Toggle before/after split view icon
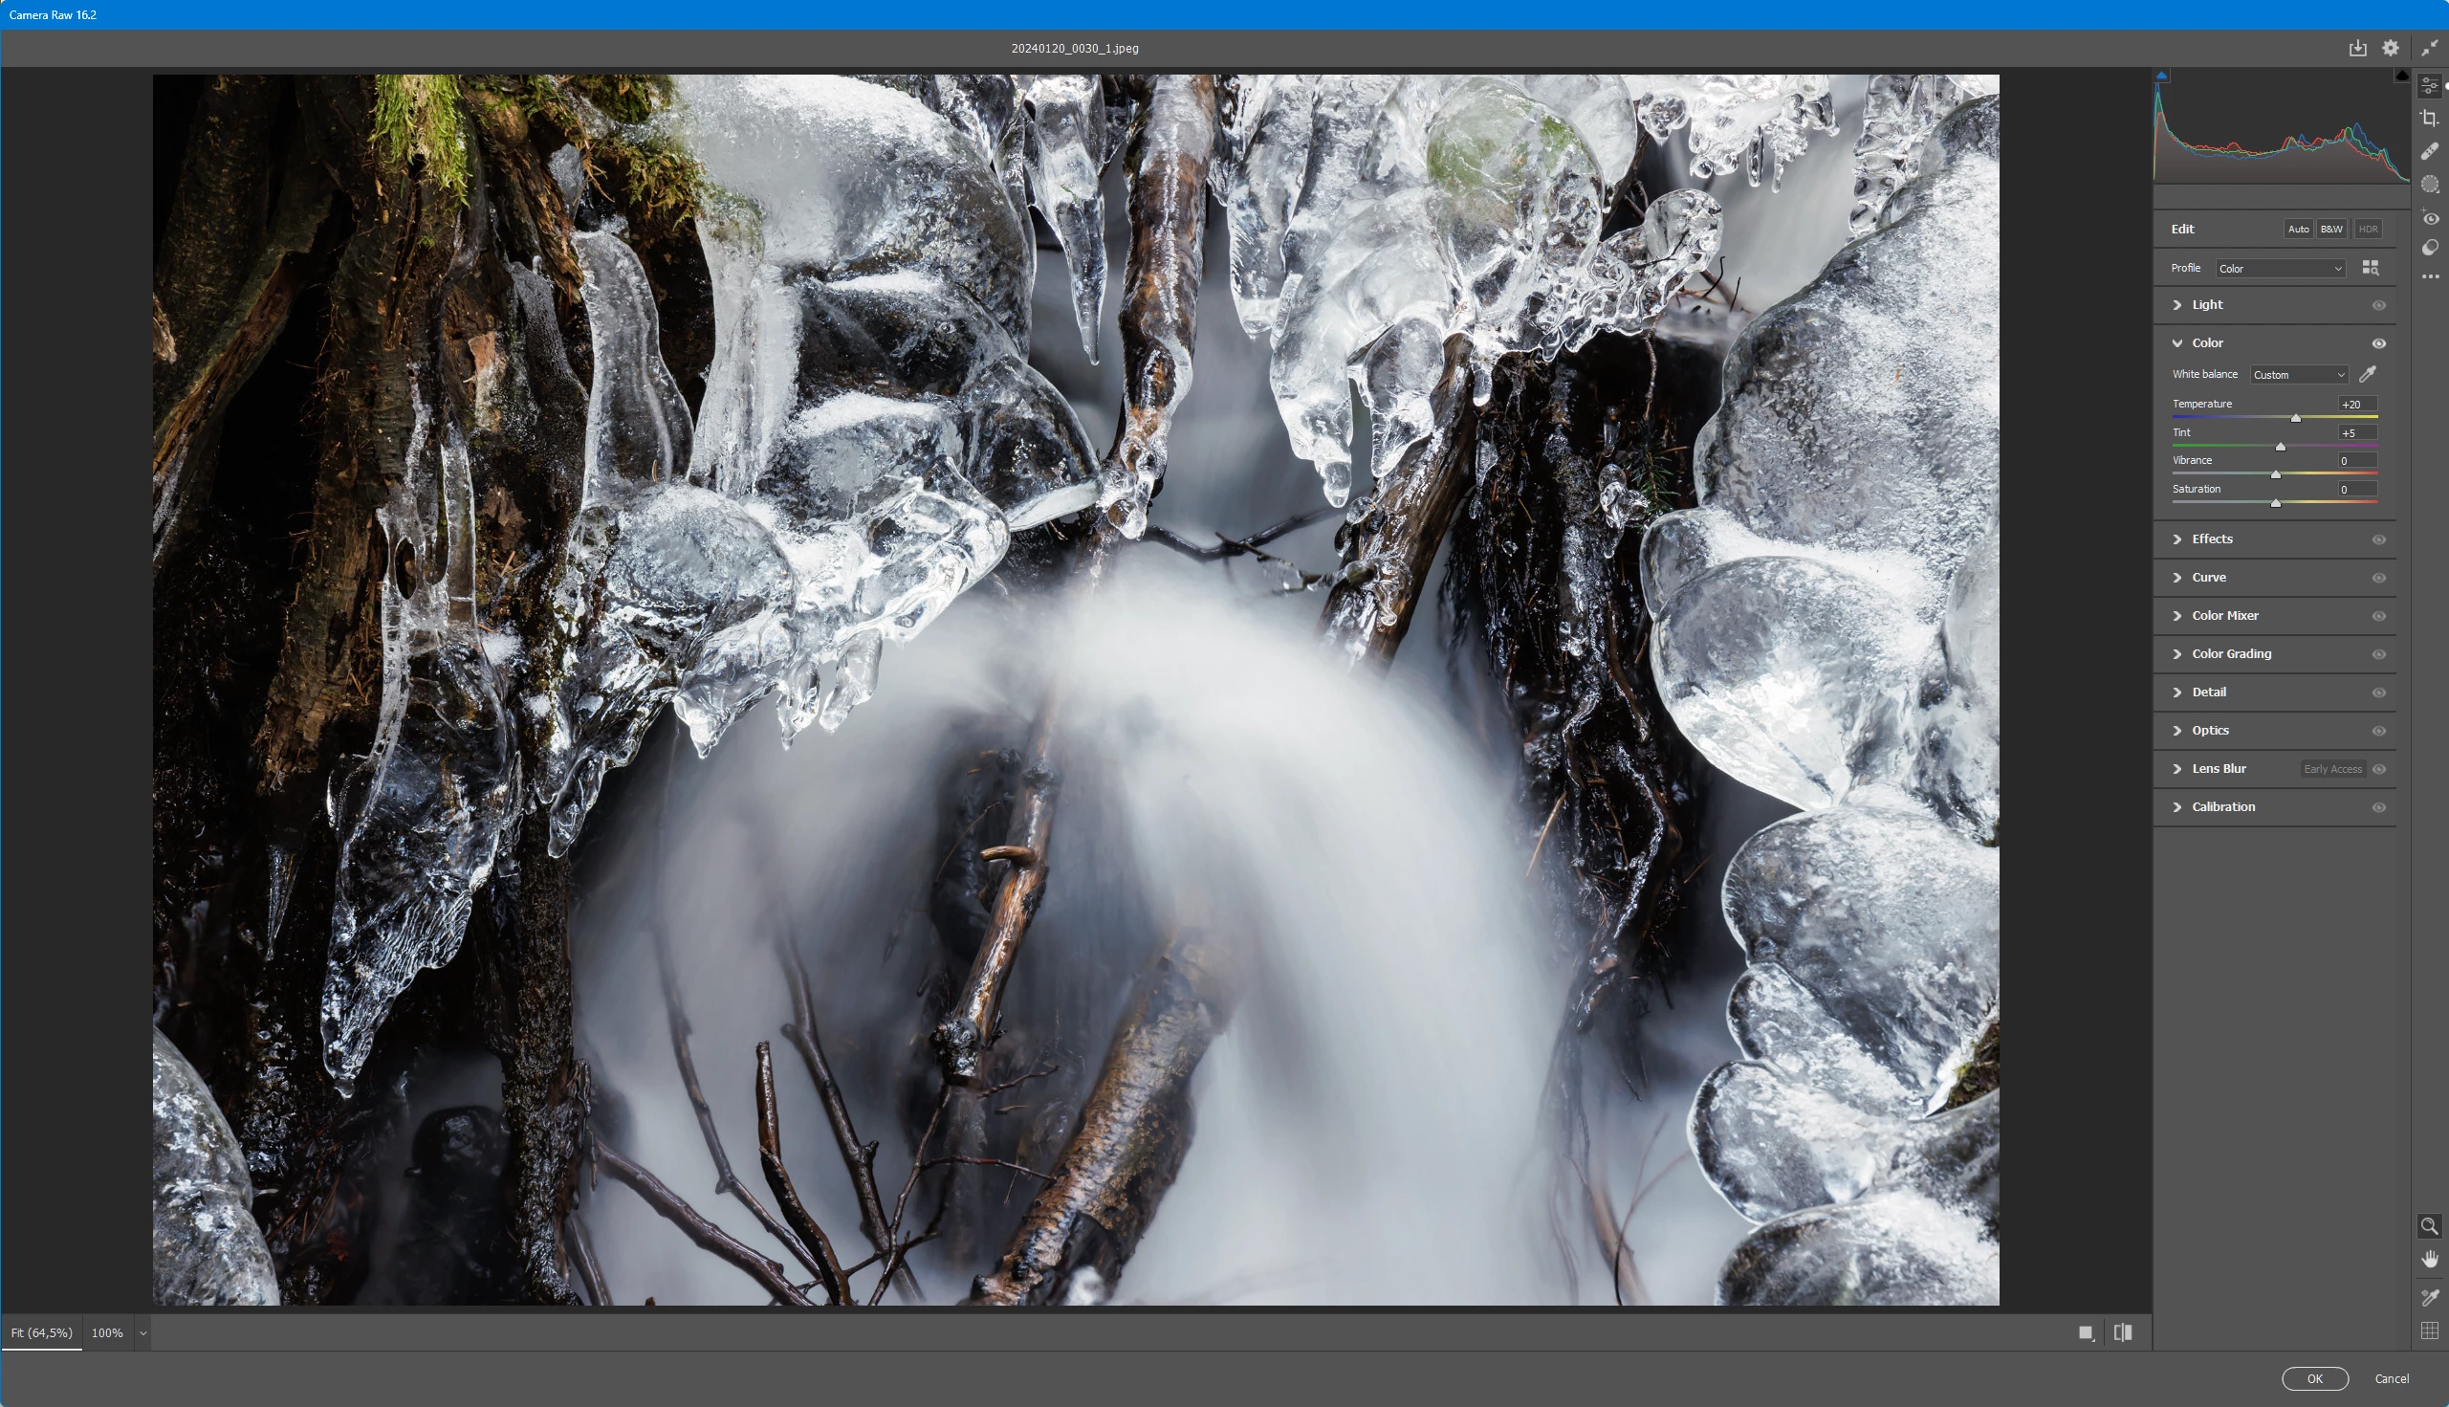The width and height of the screenshot is (2449, 1407). [x=2123, y=1332]
